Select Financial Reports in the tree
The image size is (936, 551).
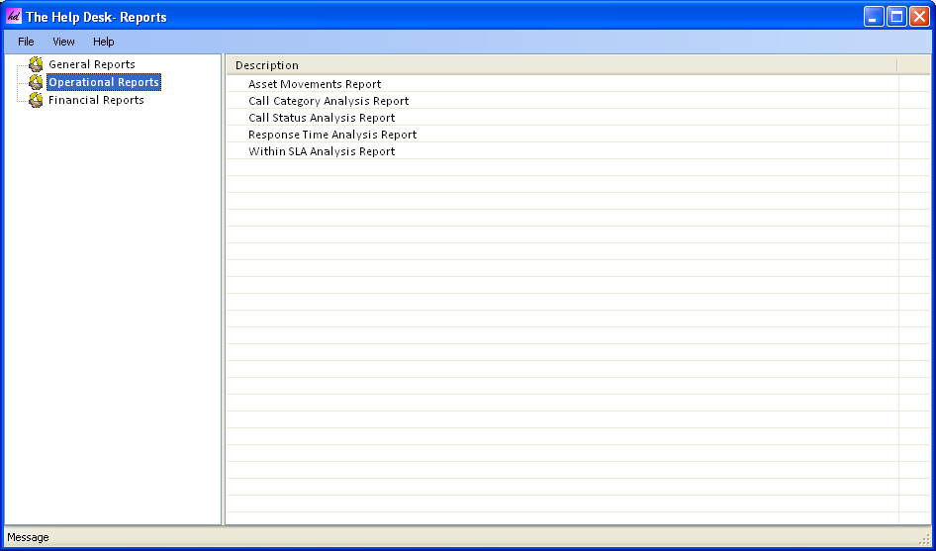click(96, 100)
